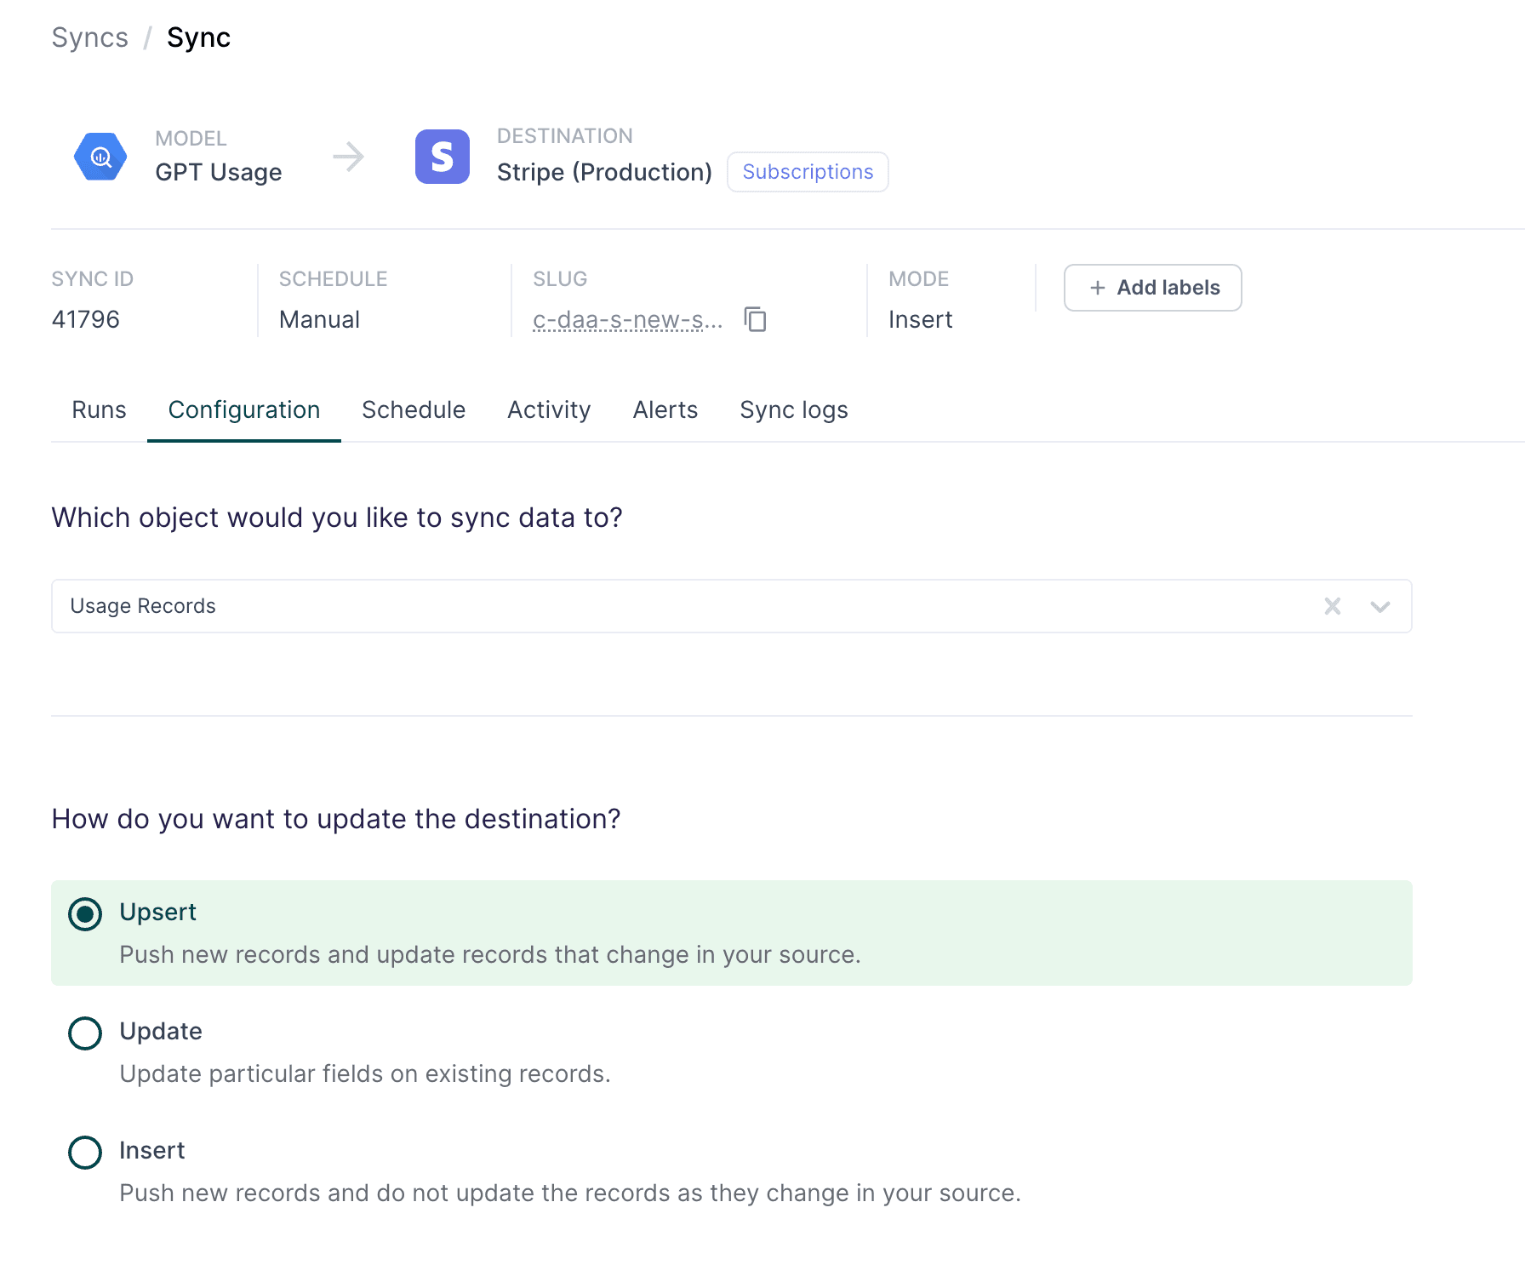Open the Subscriptions dropdown badge
This screenshot has height=1282, width=1525.
pos(807,171)
